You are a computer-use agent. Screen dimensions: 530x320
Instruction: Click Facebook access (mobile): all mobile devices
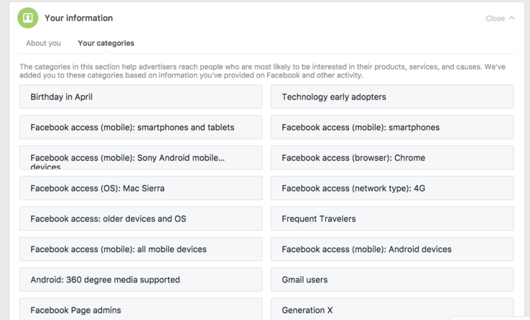point(140,249)
